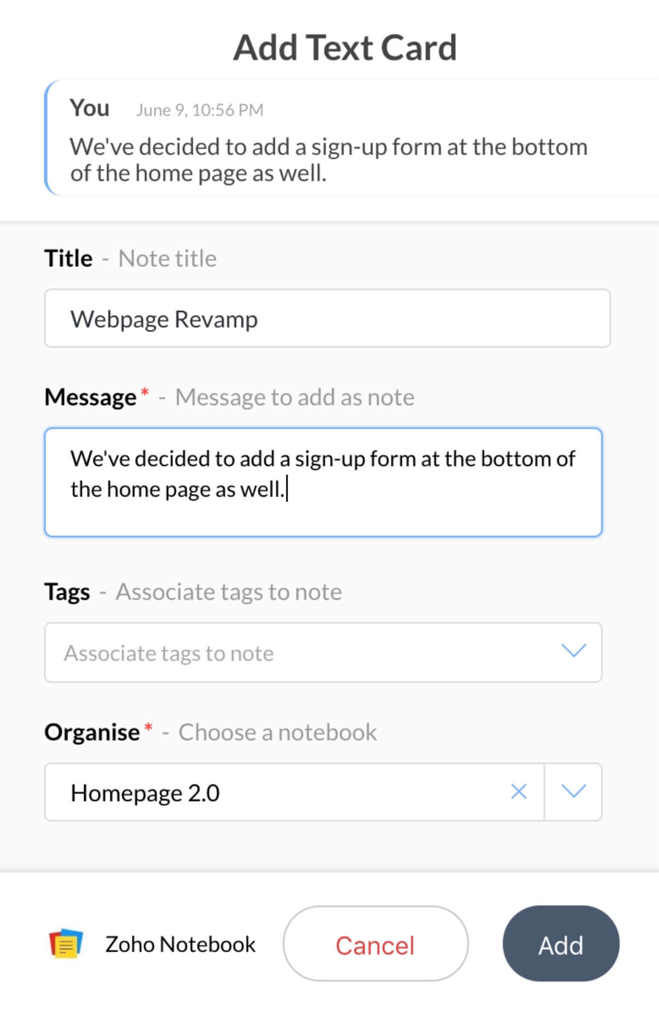Click the June 9 timestamp
The width and height of the screenshot is (659, 1013).
coord(199,109)
